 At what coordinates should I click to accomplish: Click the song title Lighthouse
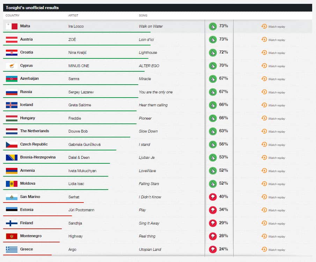pyautogui.click(x=148, y=52)
